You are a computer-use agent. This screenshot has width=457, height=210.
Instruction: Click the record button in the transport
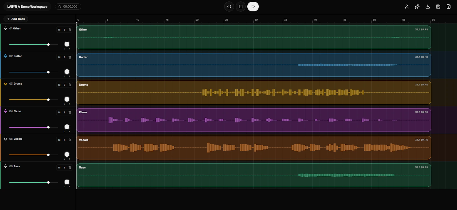229,7
